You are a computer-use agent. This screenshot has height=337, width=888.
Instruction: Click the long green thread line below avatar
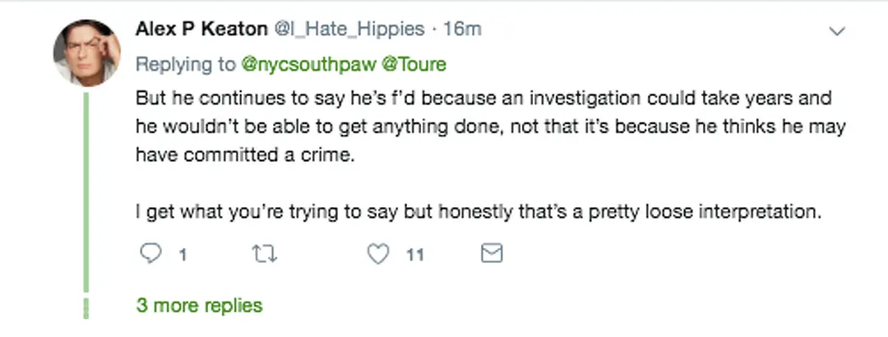(x=86, y=189)
